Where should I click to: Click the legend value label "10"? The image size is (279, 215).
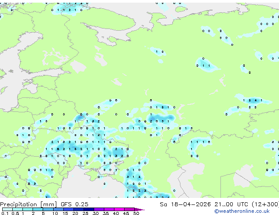tap(55, 213)
